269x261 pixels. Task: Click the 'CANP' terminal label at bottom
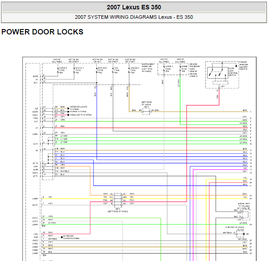(35, 253)
